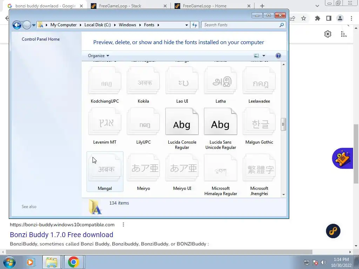Click Local Disk (C:) breadcrumb
The image size is (359, 269).
pyautogui.click(x=97, y=25)
